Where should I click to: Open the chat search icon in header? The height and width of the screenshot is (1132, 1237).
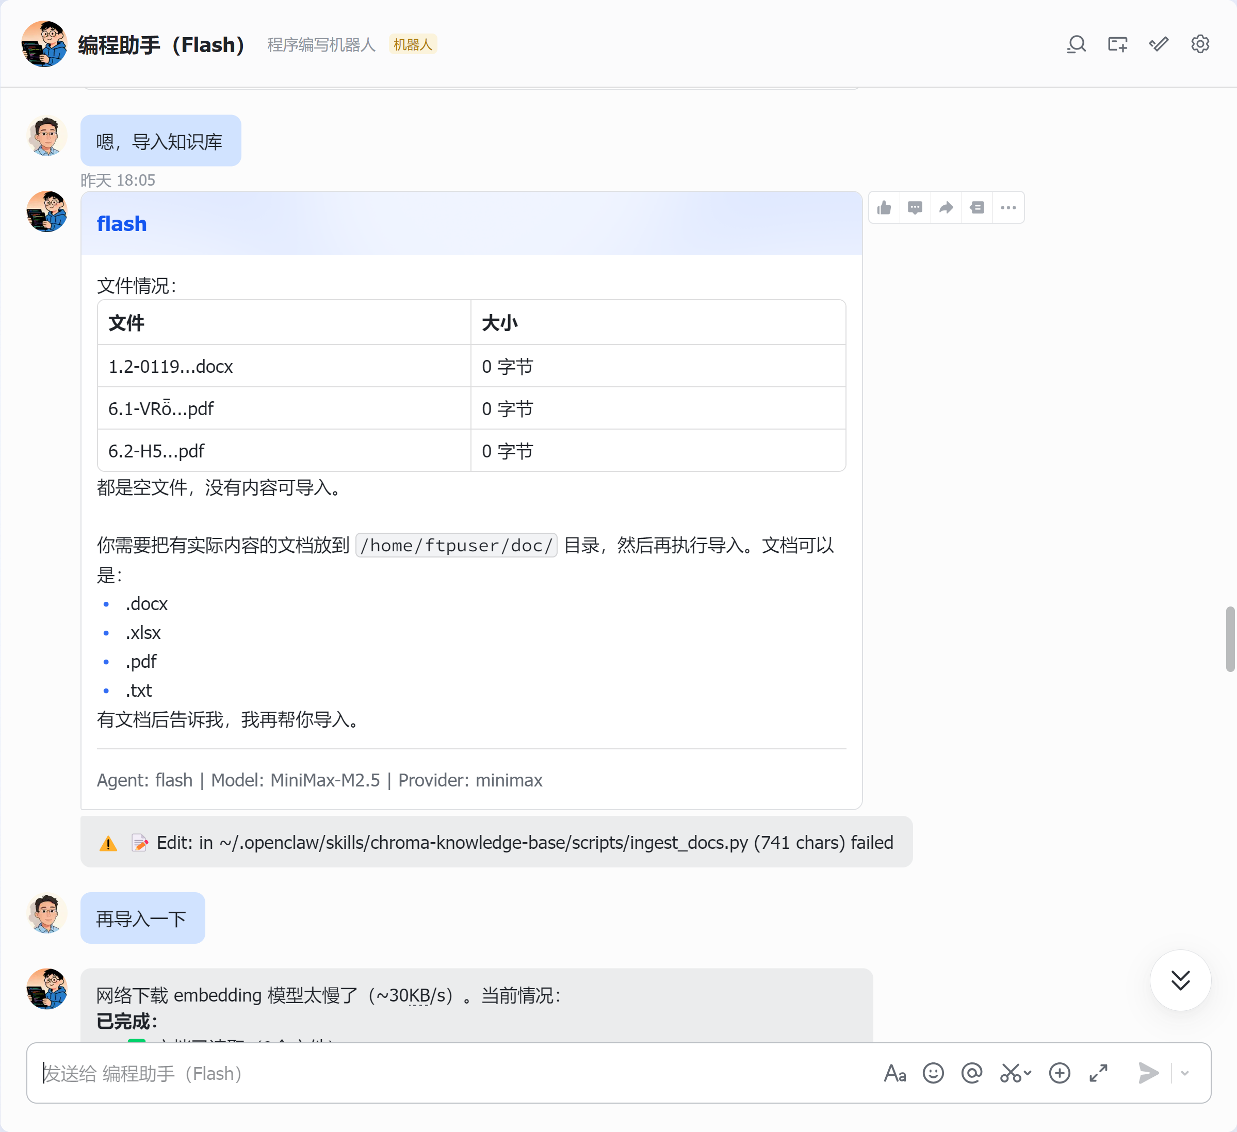(x=1076, y=44)
